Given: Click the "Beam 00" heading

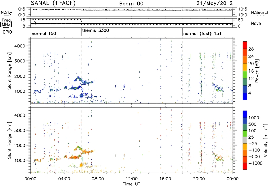Looking at the screenshot, I should pyautogui.click(x=131, y=4).
